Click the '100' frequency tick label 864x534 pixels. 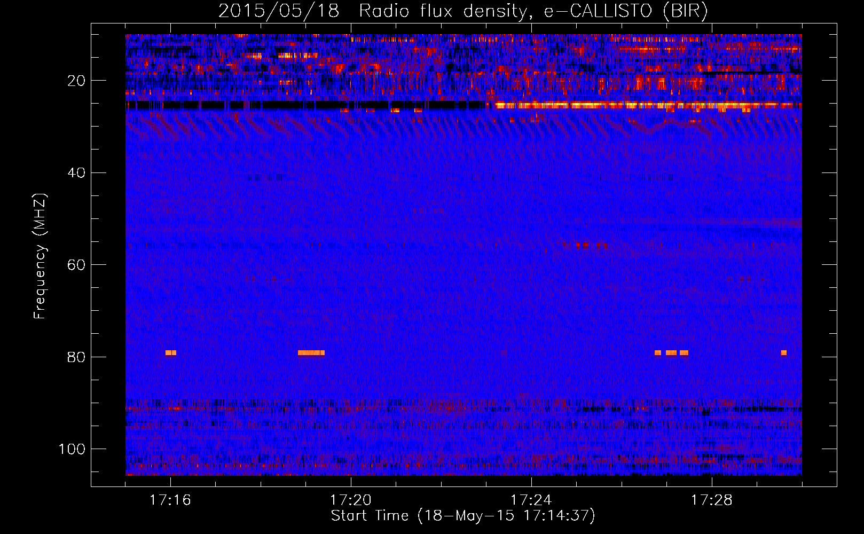72,449
